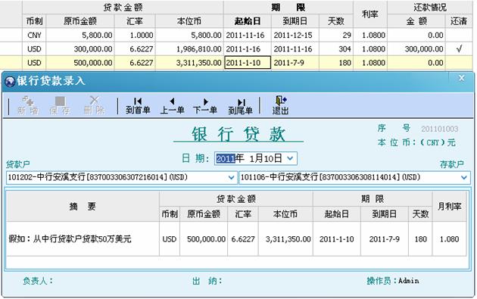Click the 500,000.00 cell in dialog table
The height and width of the screenshot is (299, 477).
tap(204, 239)
